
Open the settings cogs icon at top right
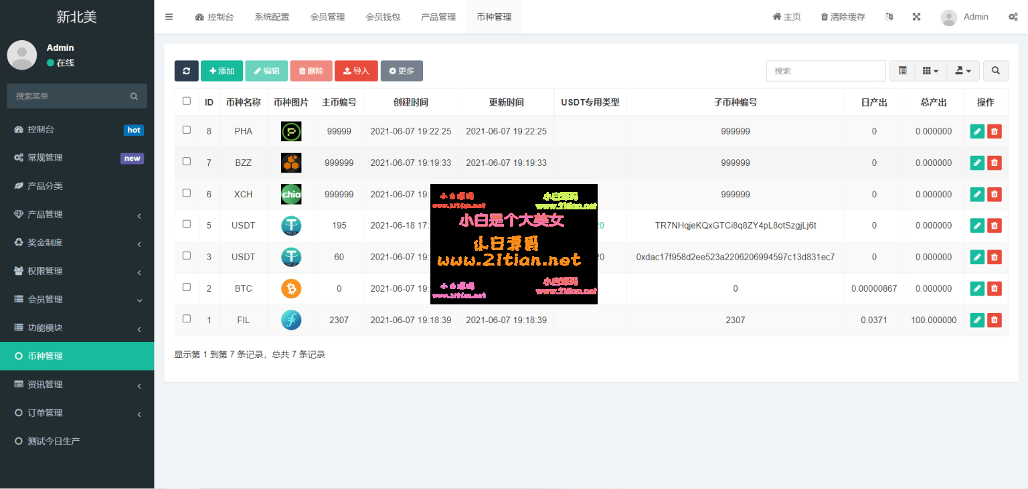[1013, 17]
